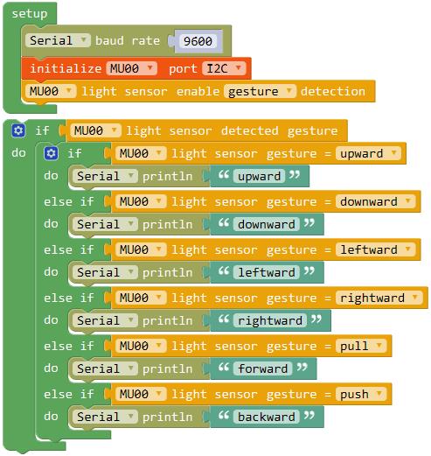The height and width of the screenshot is (456, 431).
Task: Open the downward gesture dropdown
Action: click(x=375, y=201)
